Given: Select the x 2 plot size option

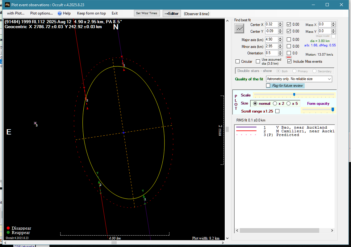Looking at the screenshot, I should (275, 104).
